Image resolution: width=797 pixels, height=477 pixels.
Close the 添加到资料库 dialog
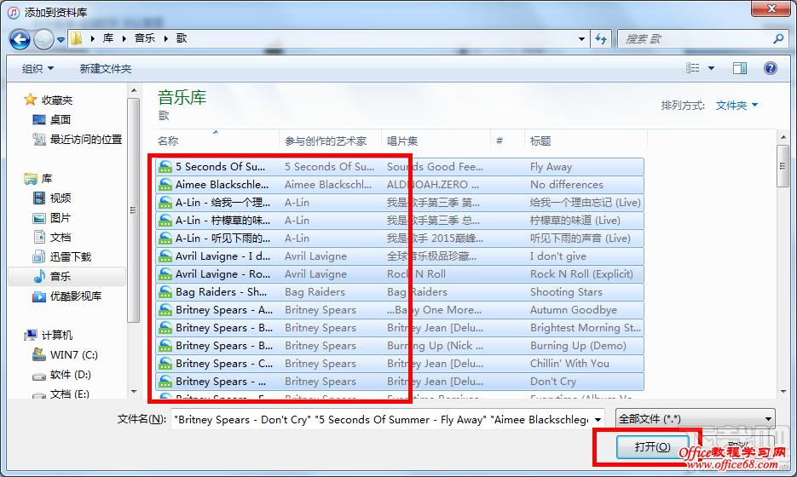[771, 9]
